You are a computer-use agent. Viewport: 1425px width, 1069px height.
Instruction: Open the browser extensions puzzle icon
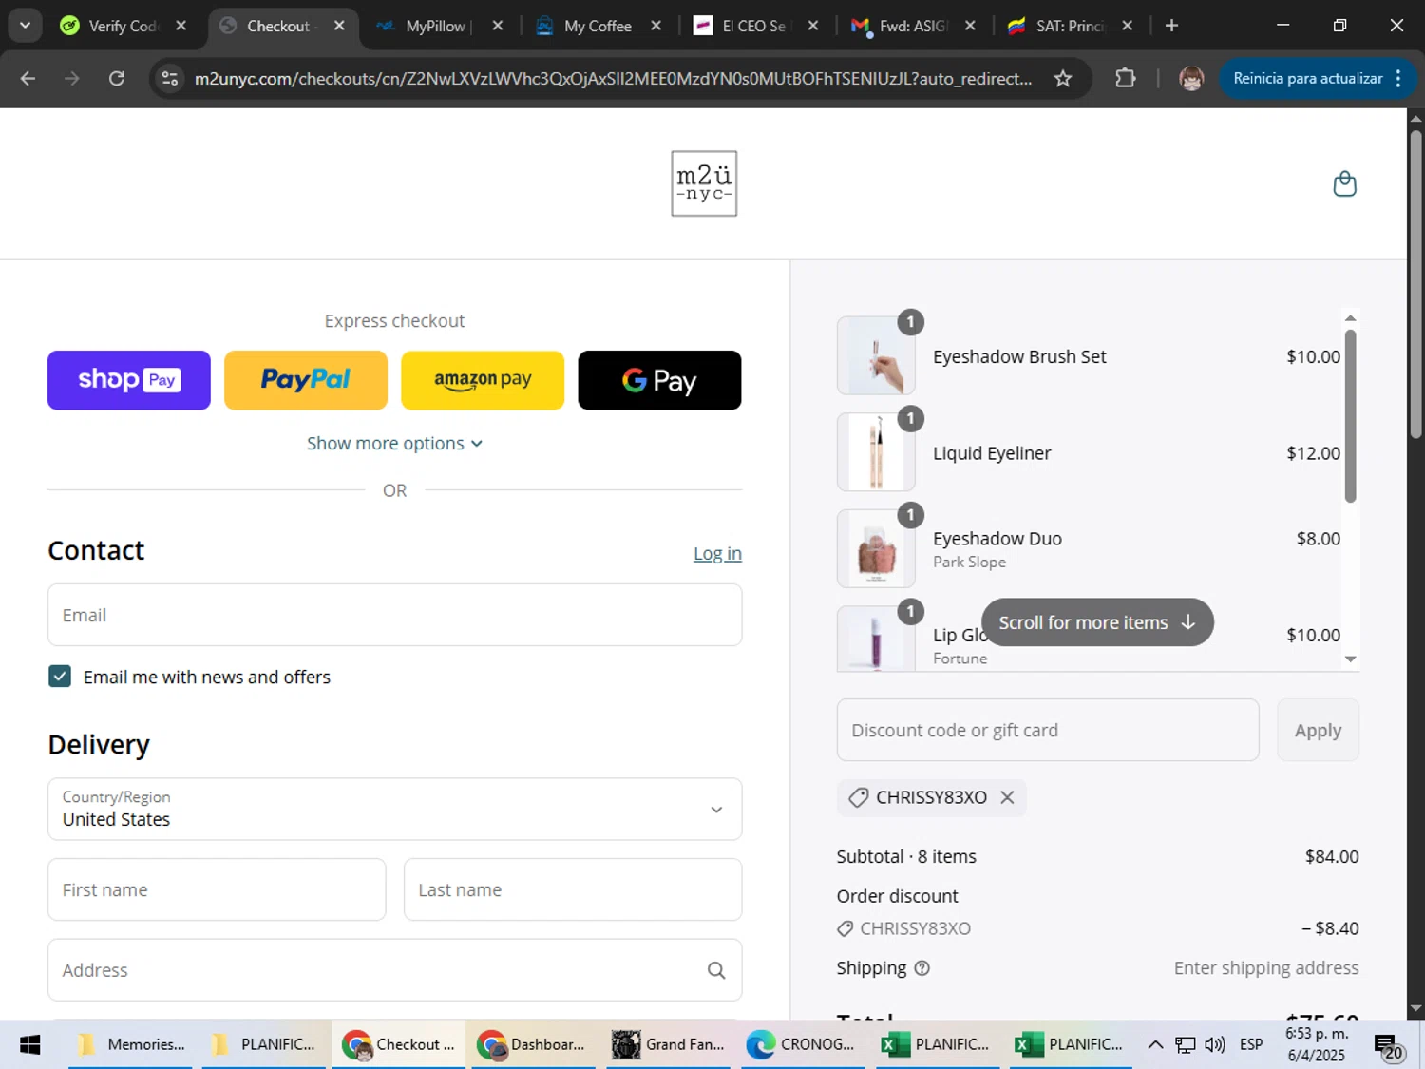(1125, 79)
